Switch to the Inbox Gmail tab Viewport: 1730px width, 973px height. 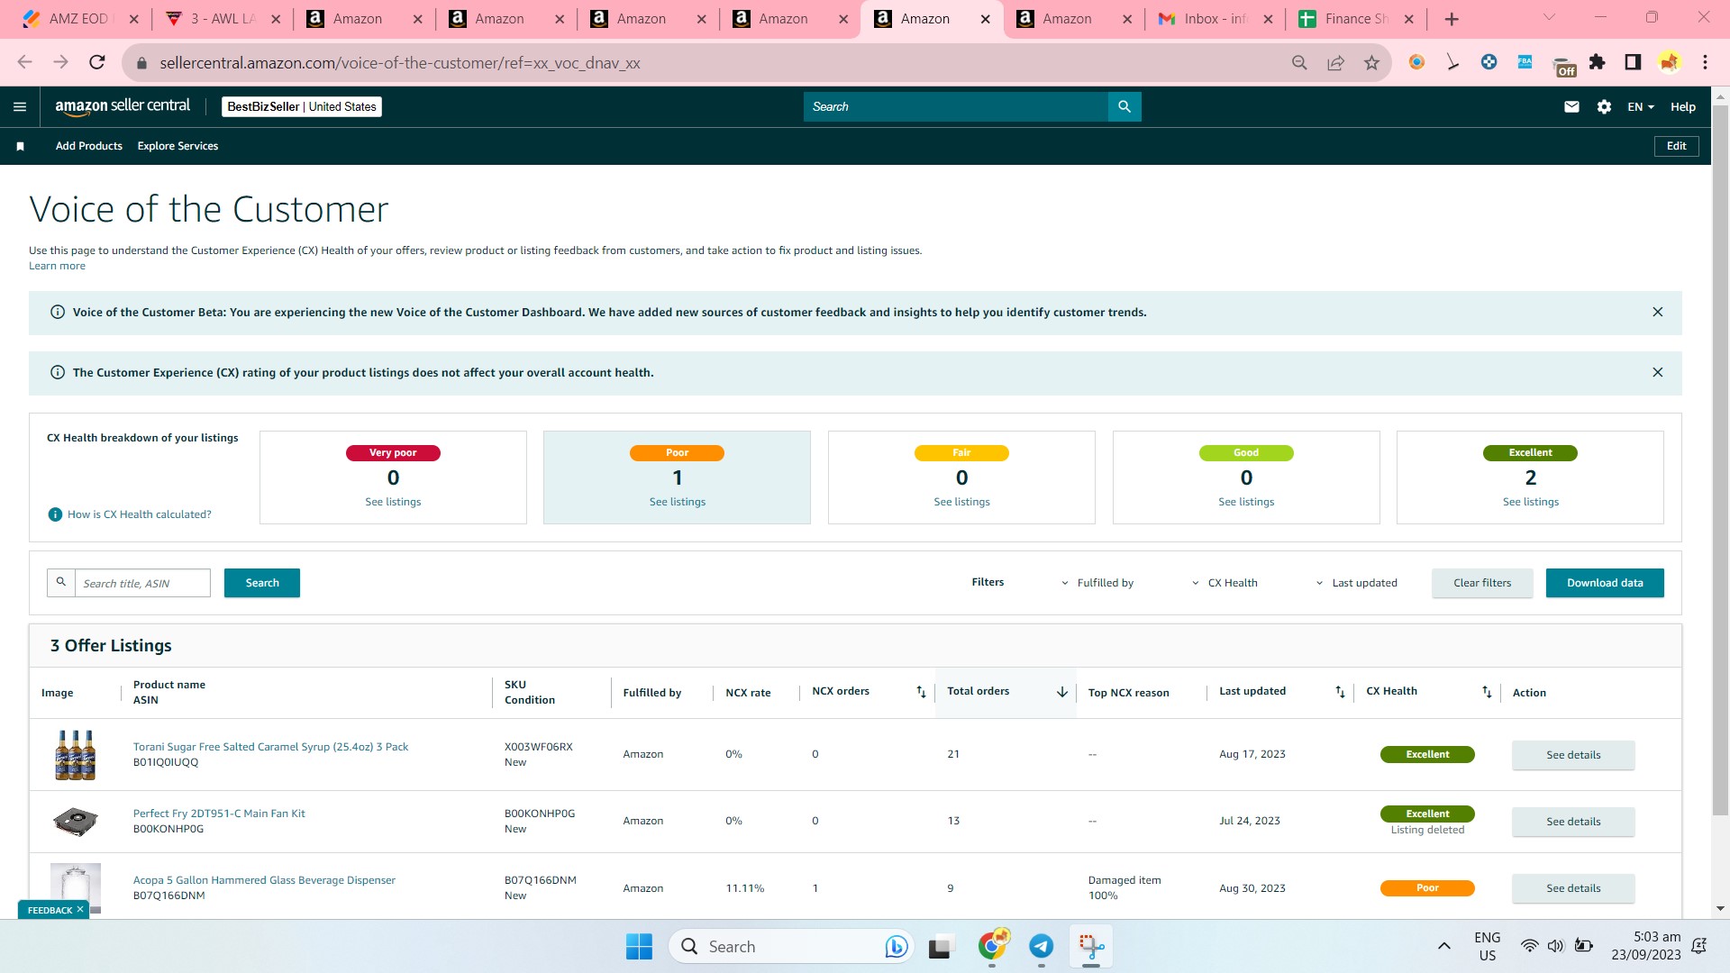pyautogui.click(x=1216, y=19)
